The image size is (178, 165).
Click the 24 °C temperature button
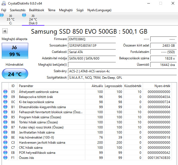15,74
